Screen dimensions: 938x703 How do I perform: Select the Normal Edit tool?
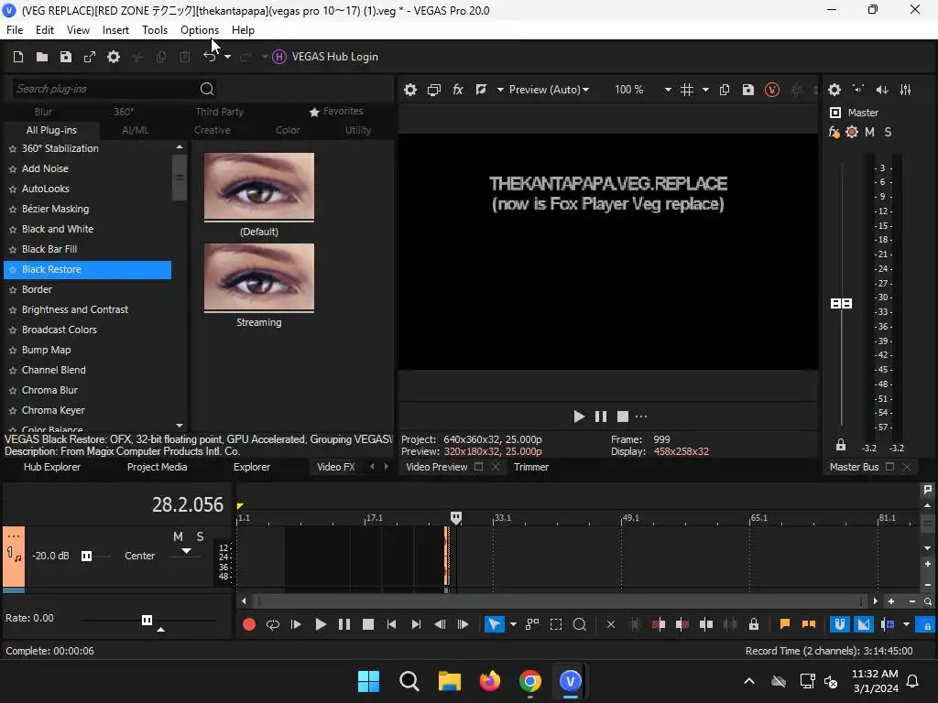point(494,624)
